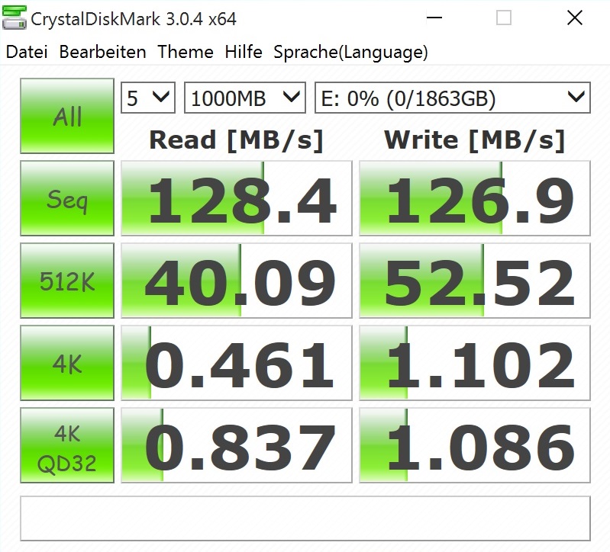Open the test count dropdown showing 5

pos(148,98)
